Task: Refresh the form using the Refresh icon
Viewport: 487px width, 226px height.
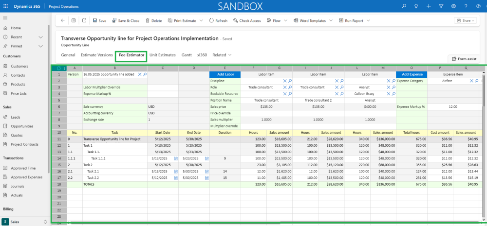Action: 211,21
